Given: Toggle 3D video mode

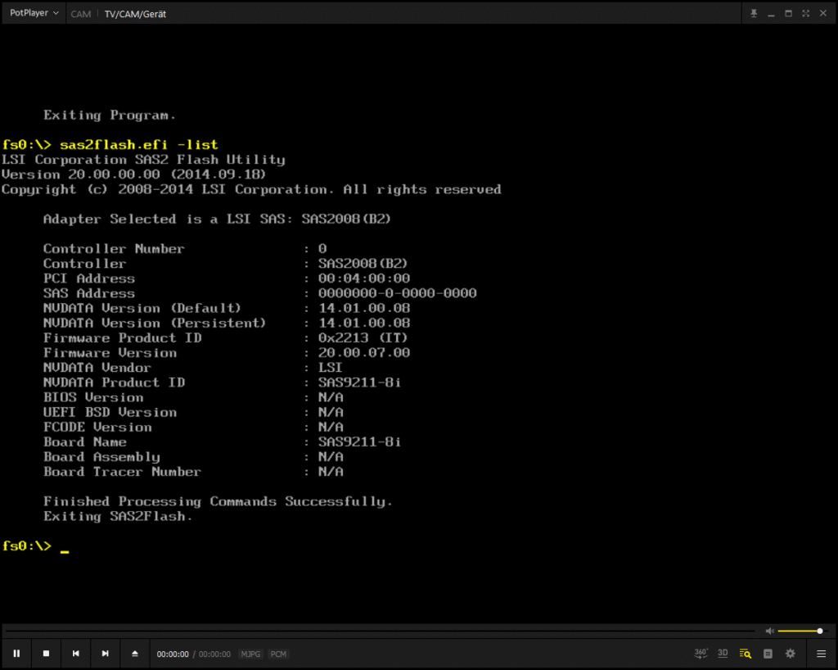Looking at the screenshot, I should click(x=723, y=653).
